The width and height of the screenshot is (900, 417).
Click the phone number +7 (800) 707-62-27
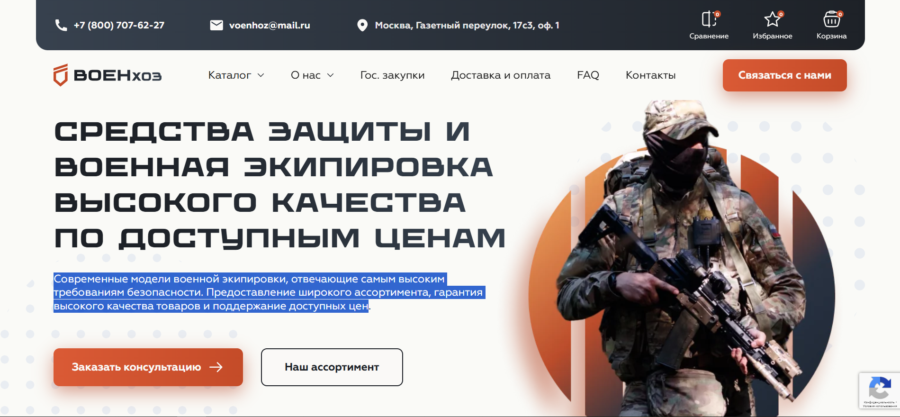click(x=119, y=25)
